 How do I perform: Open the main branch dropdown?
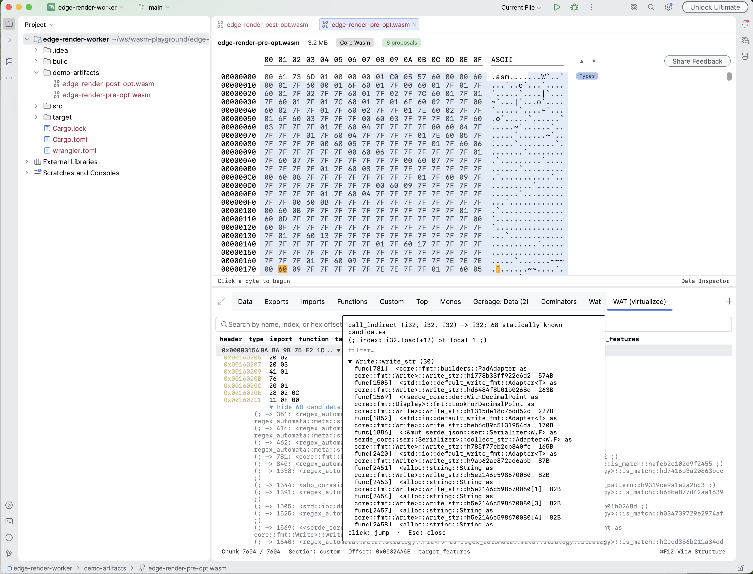tap(154, 7)
